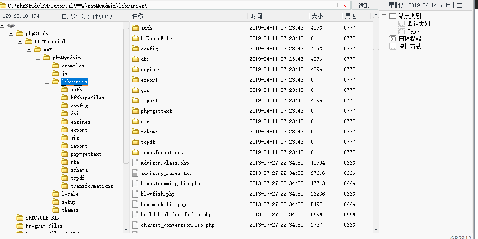Collapse the phpStudy tree node
Image resolution: width=478 pixels, height=239 pixels.
pyautogui.click(x=11, y=33)
